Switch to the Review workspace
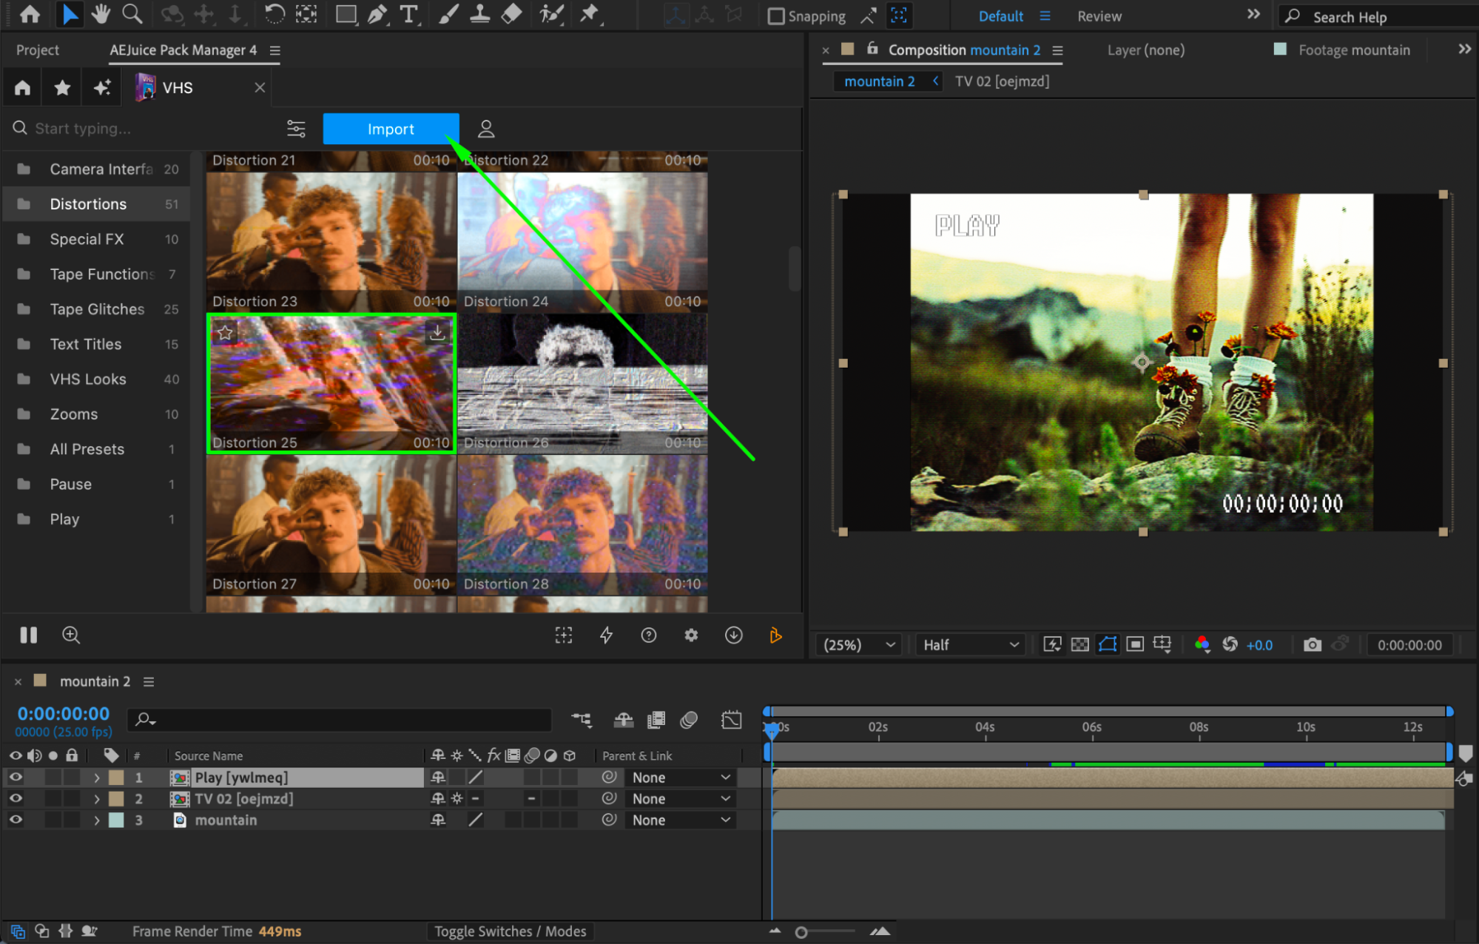The width and height of the screenshot is (1479, 944). pyautogui.click(x=1099, y=16)
